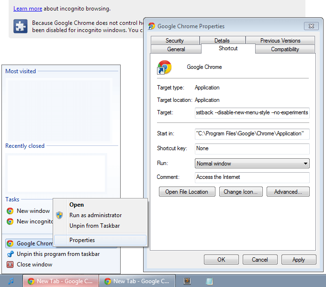Switch to the Compatibility tab

(x=285, y=49)
